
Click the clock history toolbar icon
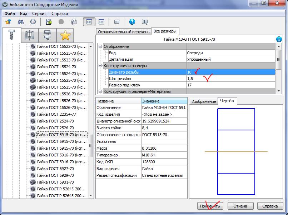pos(33,22)
